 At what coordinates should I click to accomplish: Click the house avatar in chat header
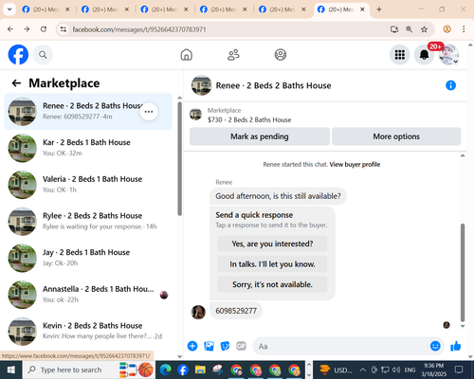[x=201, y=85]
